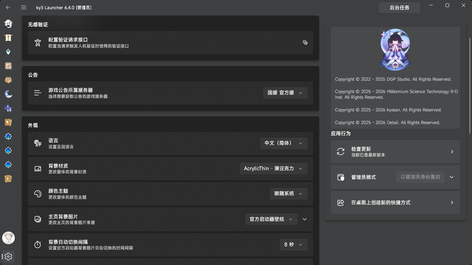
Task: Click the shortcut icon beside 在桌面上创建新的快捷方式
Action: tap(340, 202)
